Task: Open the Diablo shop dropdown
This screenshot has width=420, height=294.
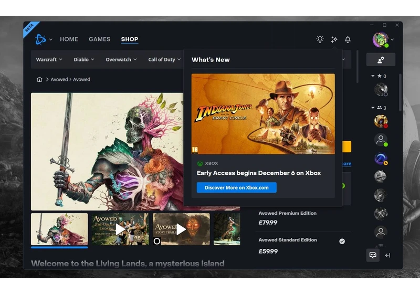Action: pyautogui.click(x=84, y=59)
